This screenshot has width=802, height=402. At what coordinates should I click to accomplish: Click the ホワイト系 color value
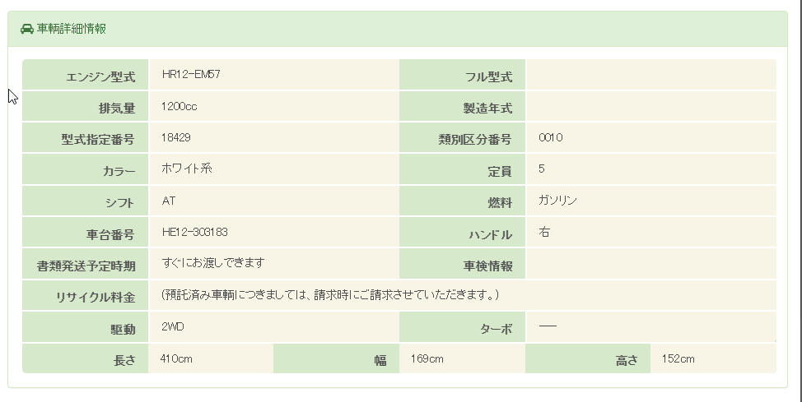click(x=187, y=169)
